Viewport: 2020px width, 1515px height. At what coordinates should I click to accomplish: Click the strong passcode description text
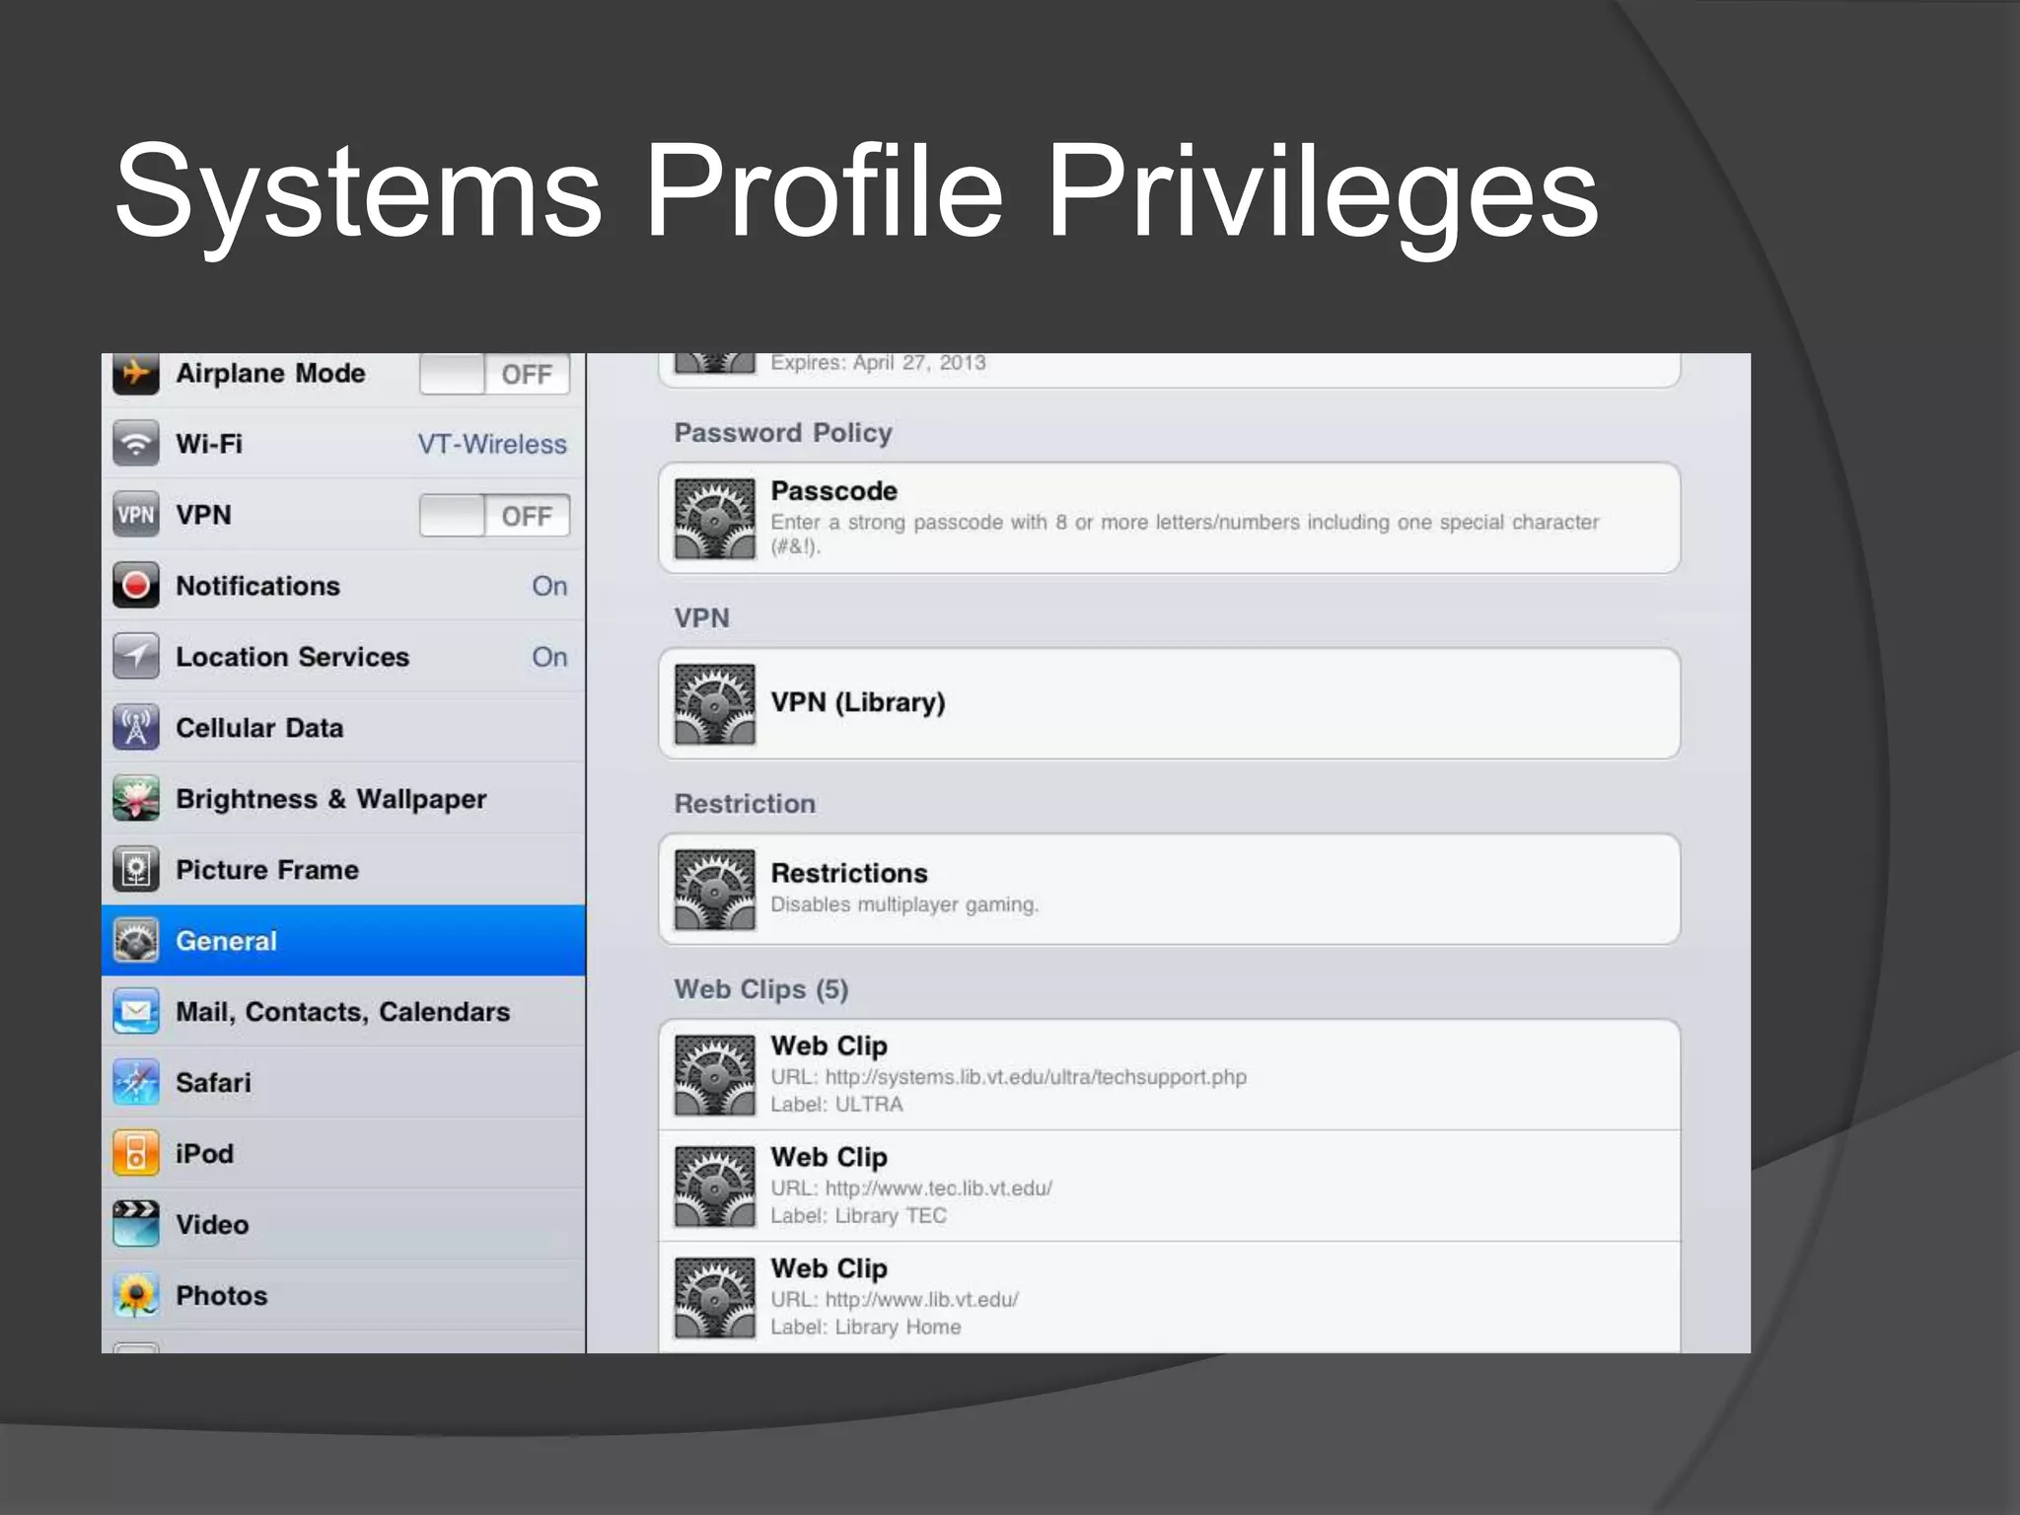pyautogui.click(x=1185, y=534)
